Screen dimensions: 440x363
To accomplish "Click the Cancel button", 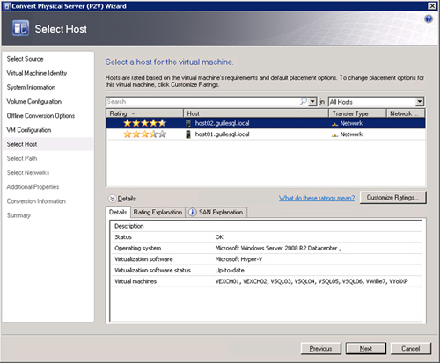I will click(x=411, y=349).
